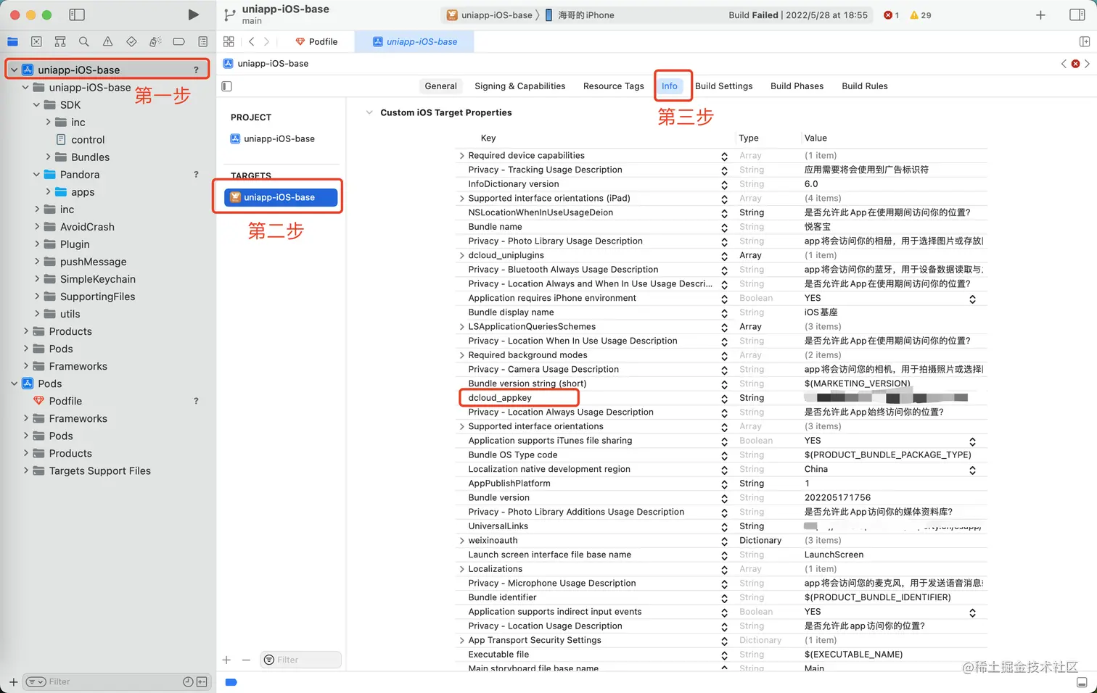Open the Podfile editor tab

(316, 41)
